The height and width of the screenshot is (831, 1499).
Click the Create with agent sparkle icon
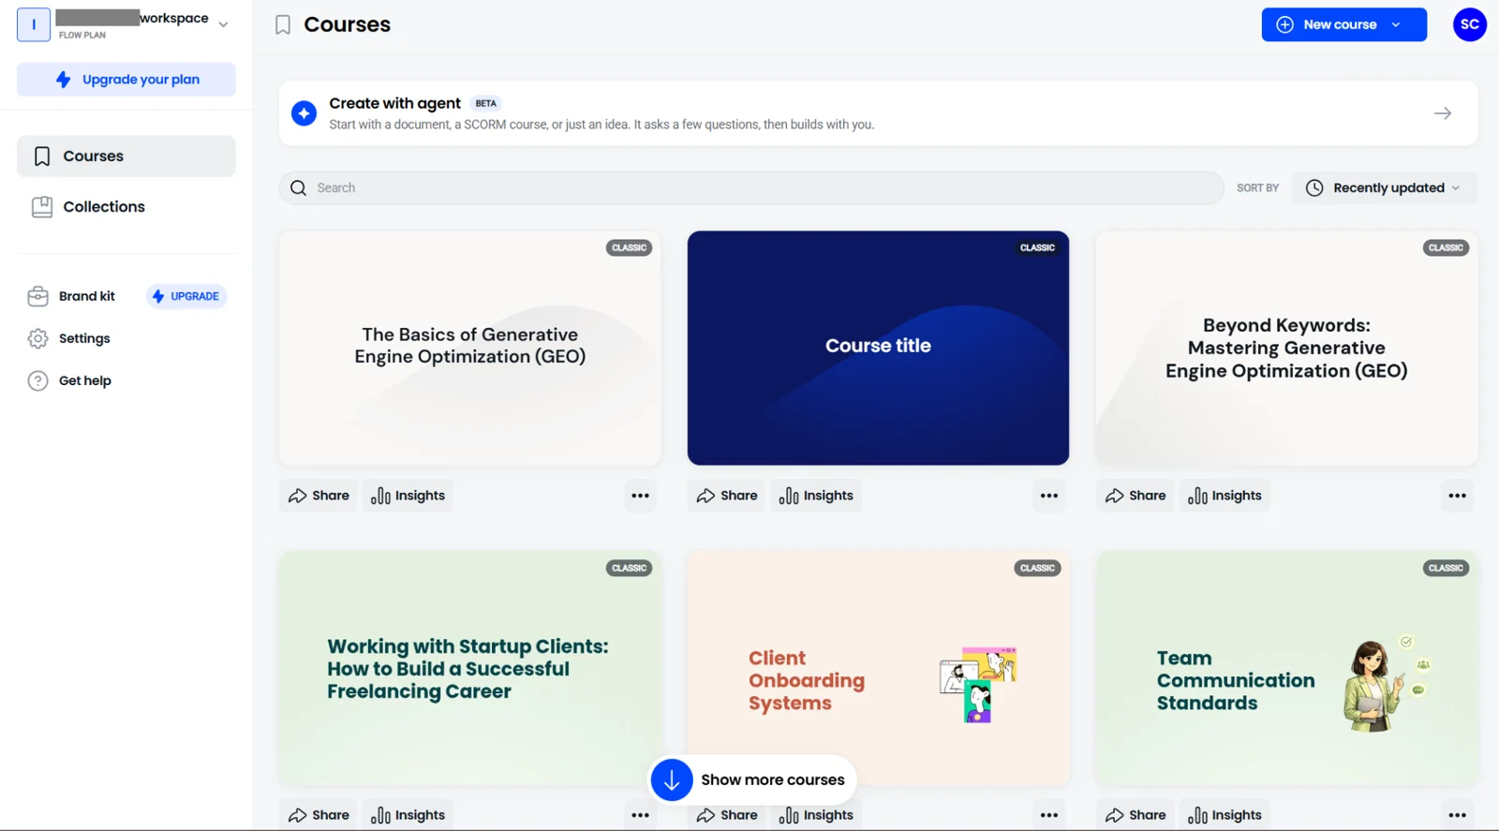[304, 113]
